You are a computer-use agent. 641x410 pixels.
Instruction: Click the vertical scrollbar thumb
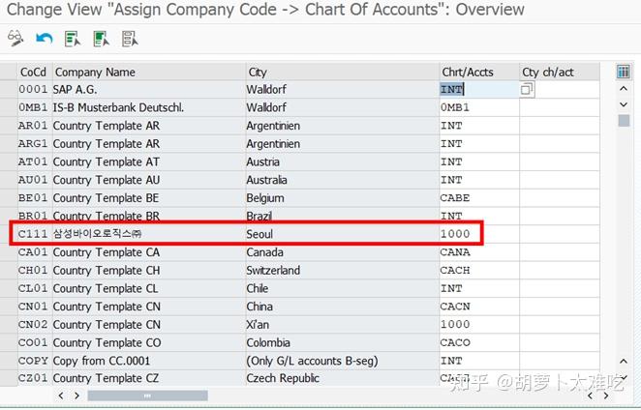click(625, 120)
